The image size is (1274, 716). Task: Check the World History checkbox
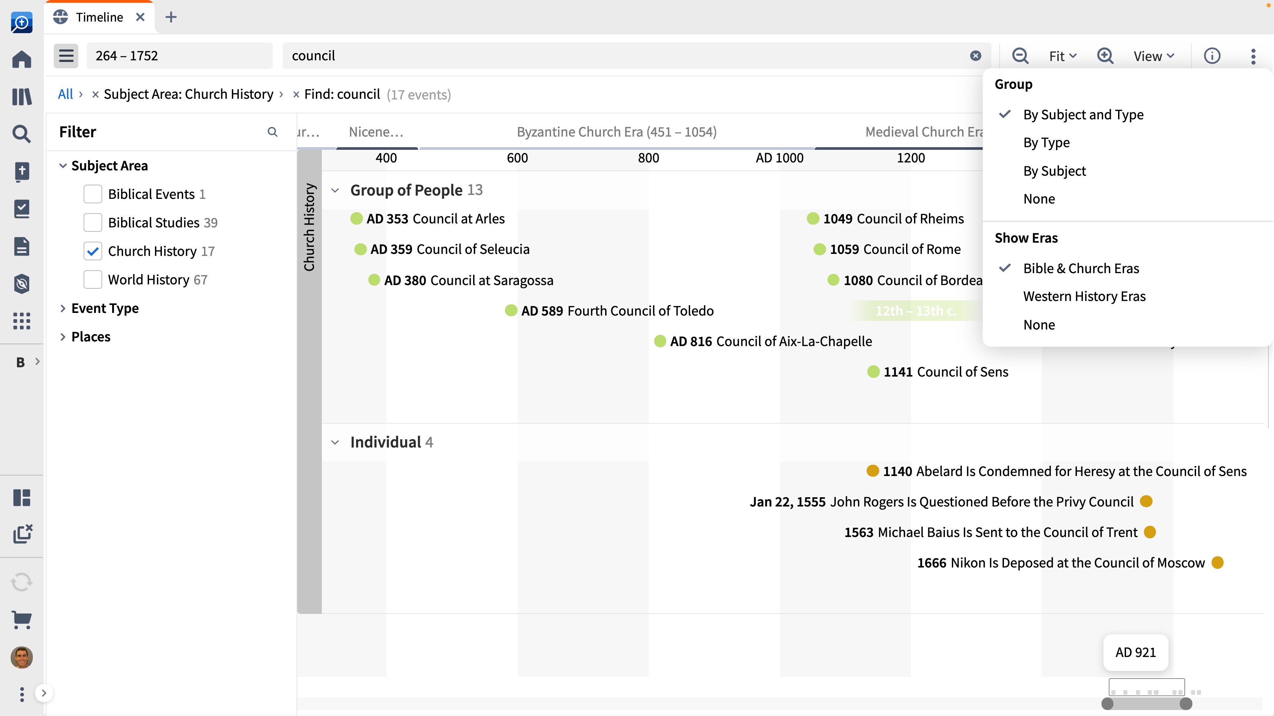pyautogui.click(x=93, y=280)
